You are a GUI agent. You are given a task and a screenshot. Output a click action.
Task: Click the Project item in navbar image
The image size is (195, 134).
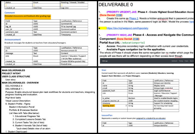(x=186, y=61)
